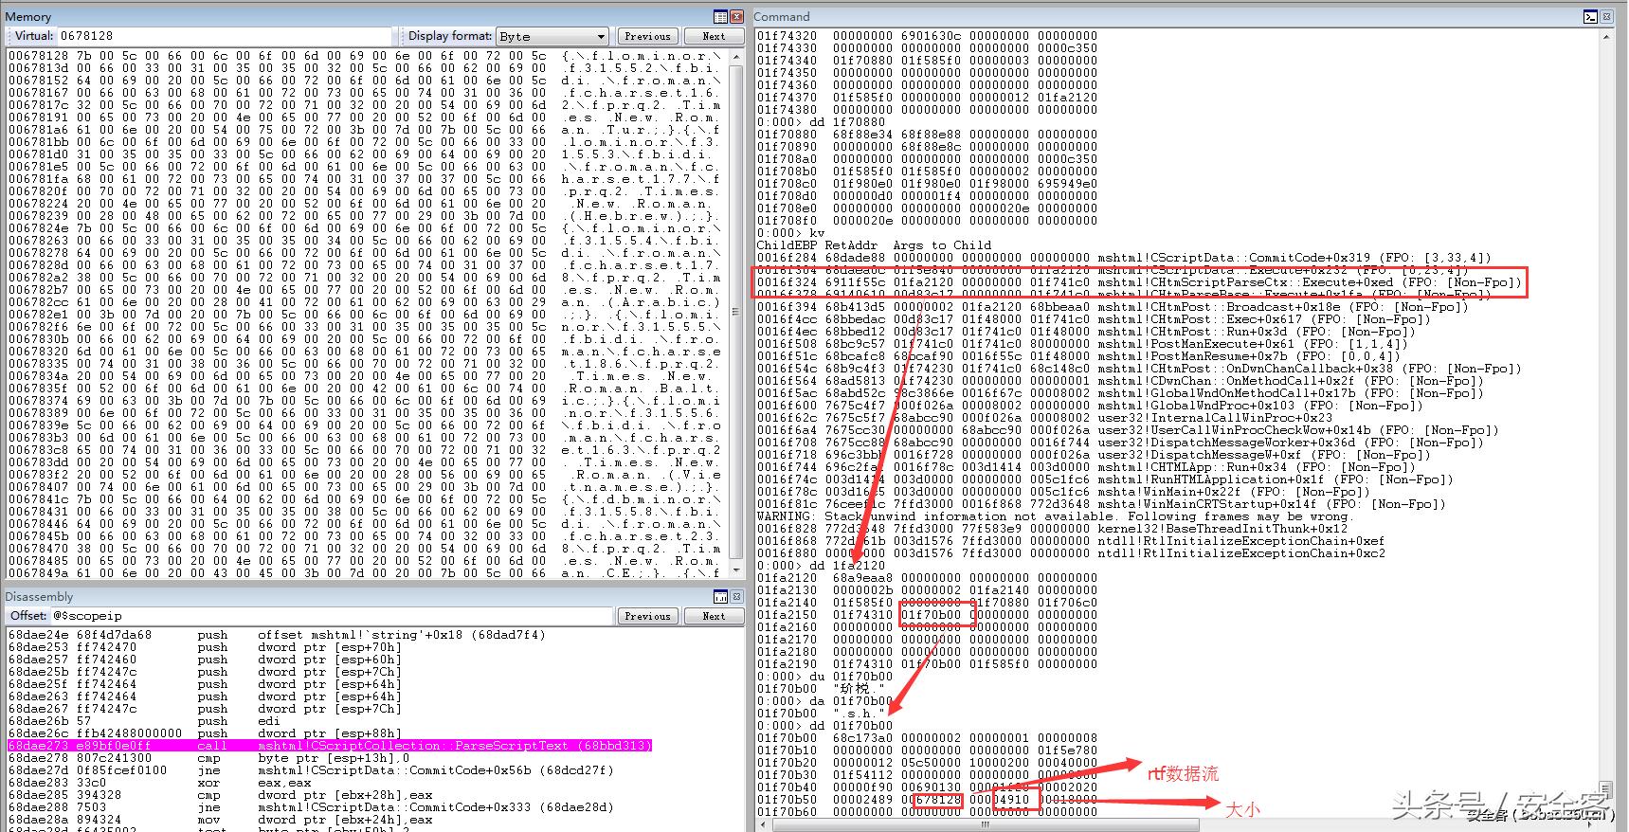Click Previous in the Disassembly panel
Viewport: 1629px width, 832px height.
coord(647,616)
